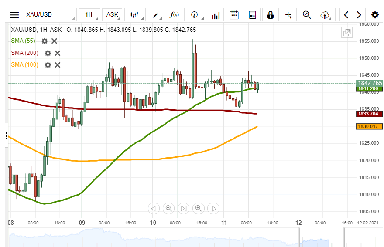The height and width of the screenshot is (247, 384).
Task: Remove the SMA (100) indicator
Action: pyautogui.click(x=57, y=65)
